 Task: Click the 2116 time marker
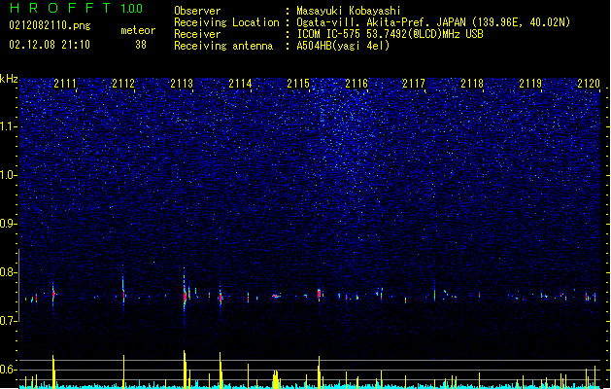(x=356, y=84)
